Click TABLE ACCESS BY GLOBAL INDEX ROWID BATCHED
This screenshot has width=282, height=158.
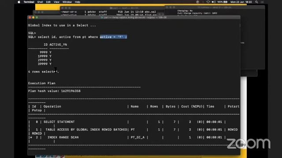[86, 130]
